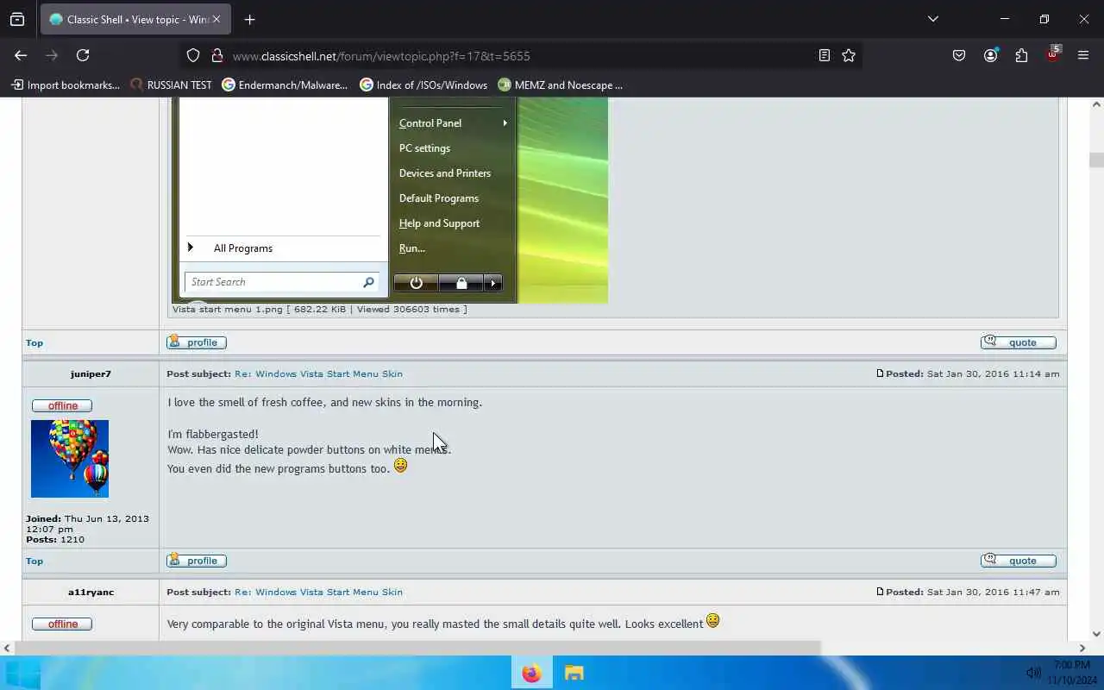The image size is (1104, 690).
Task: Click shutdown arrow in menu image
Action: point(492,283)
